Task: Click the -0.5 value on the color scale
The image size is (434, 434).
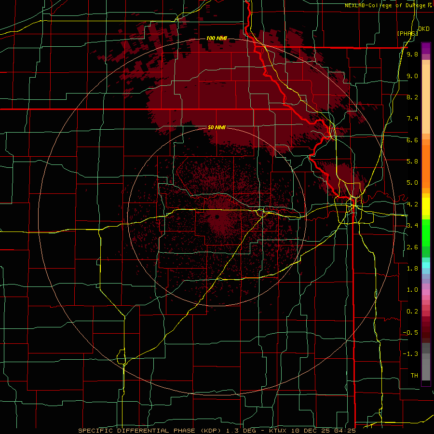Action: click(410, 333)
